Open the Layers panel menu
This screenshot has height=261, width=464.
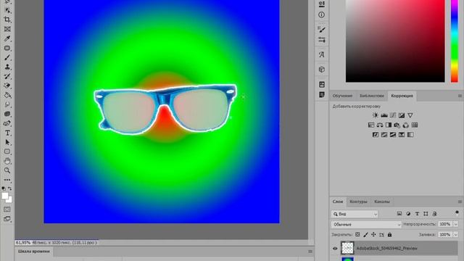460,202
